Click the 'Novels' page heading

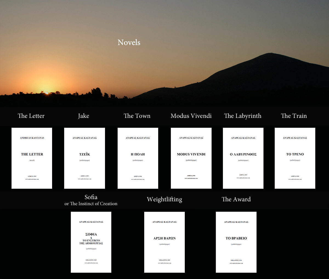129,43
